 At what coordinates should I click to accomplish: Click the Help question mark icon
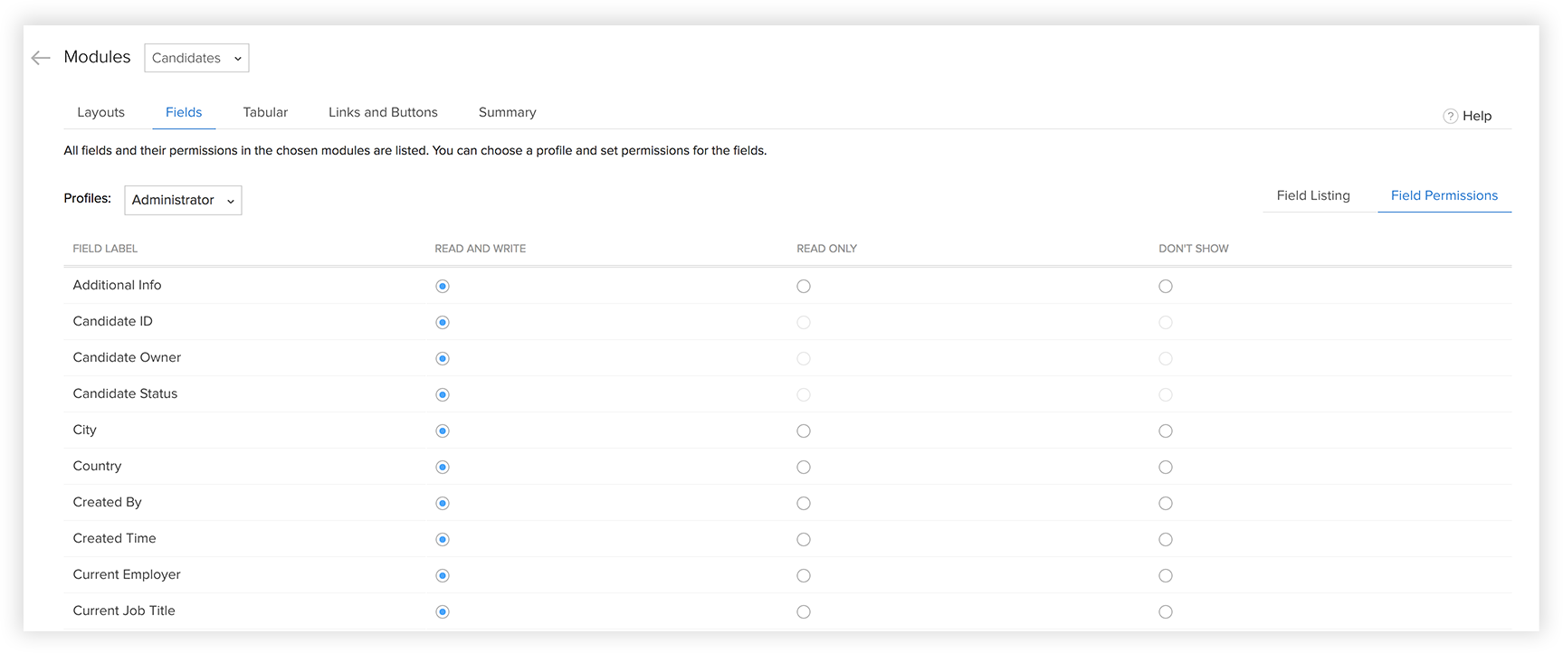[x=1450, y=116]
